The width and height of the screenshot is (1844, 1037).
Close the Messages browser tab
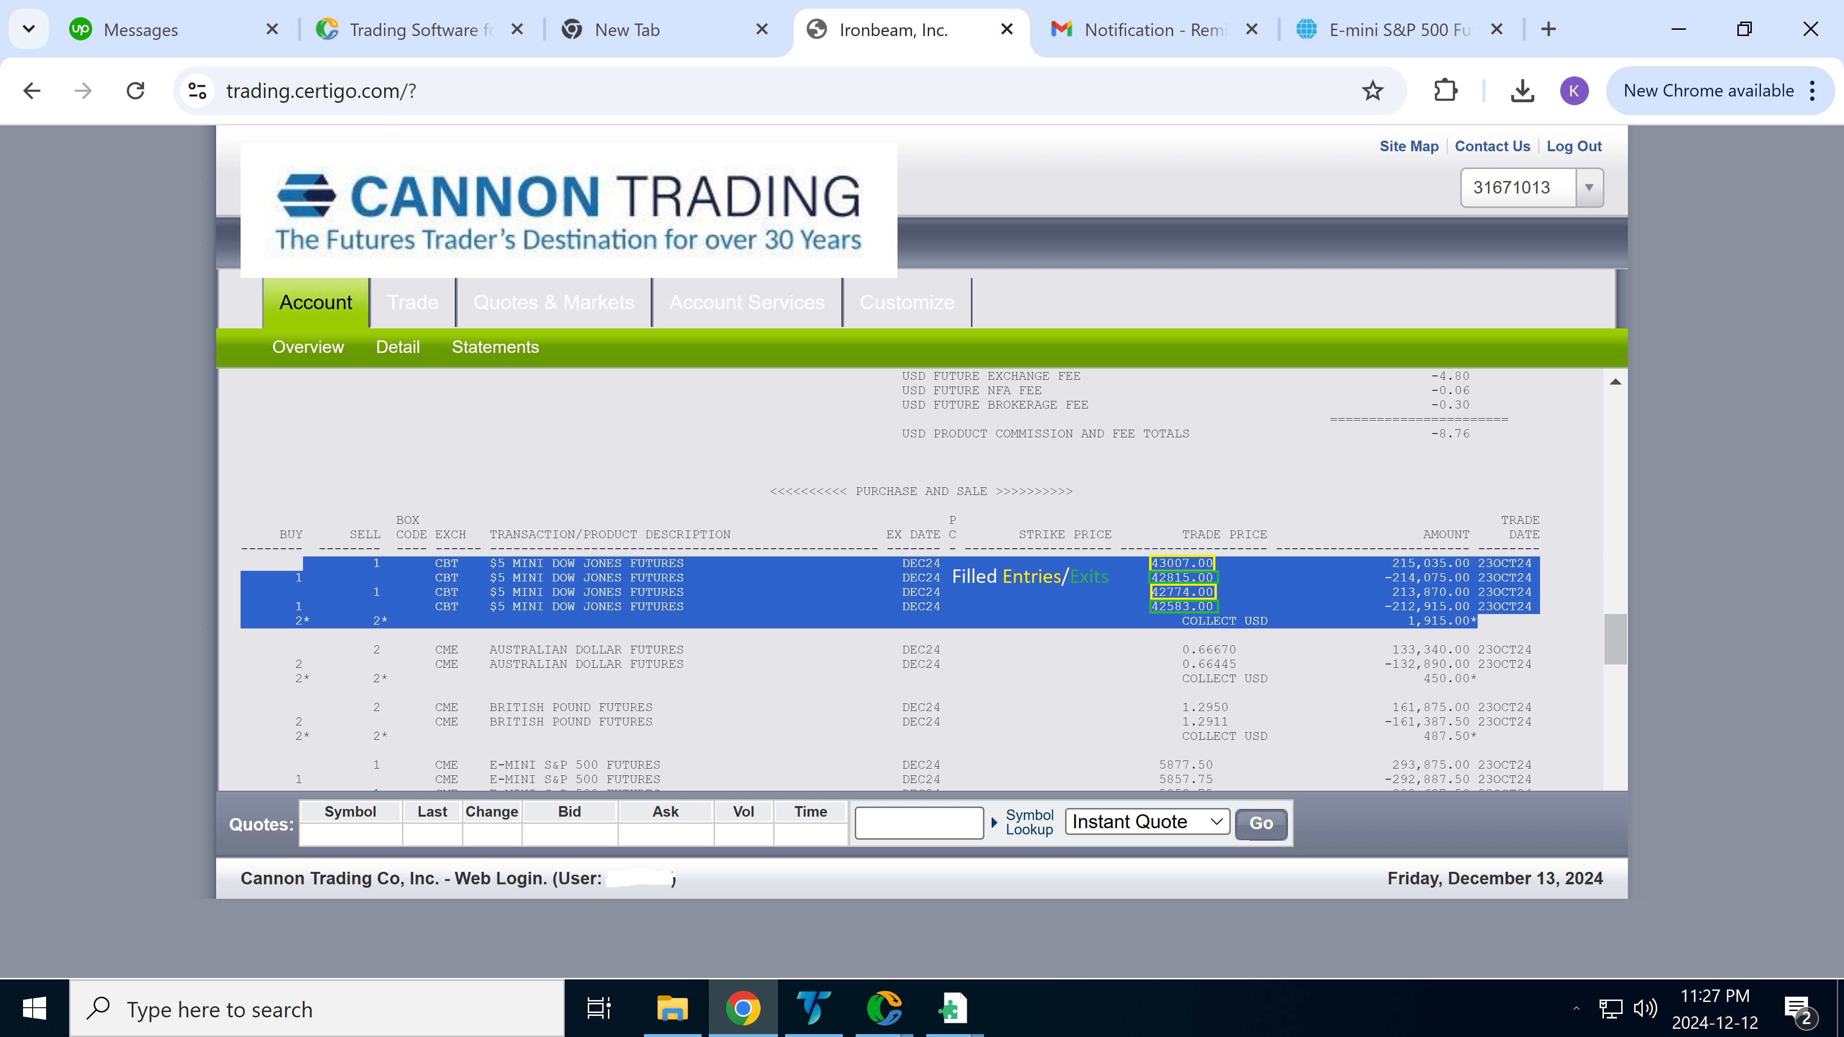272,29
